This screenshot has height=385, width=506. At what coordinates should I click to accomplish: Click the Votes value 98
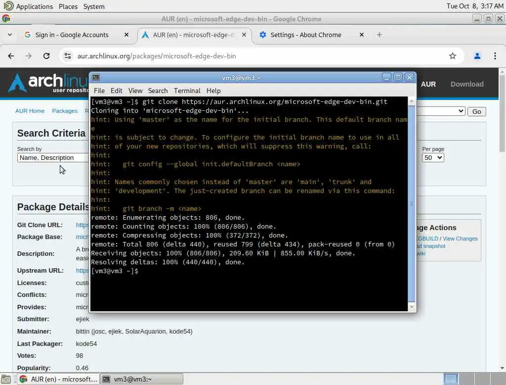click(80, 356)
